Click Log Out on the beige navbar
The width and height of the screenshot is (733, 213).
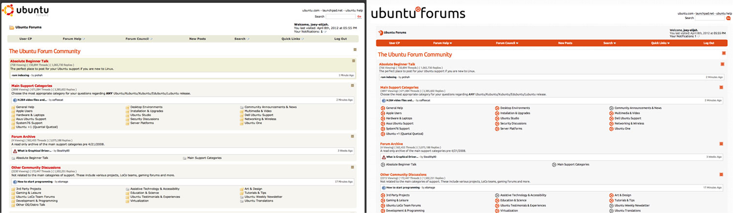click(x=340, y=39)
